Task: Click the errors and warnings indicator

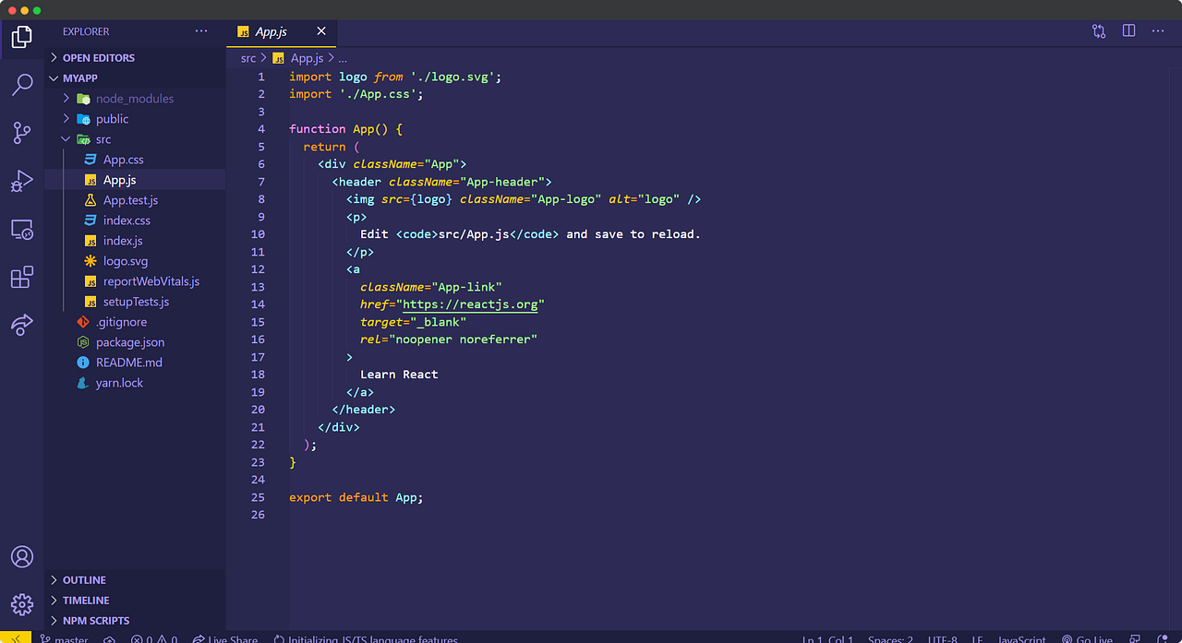Action: click(155, 638)
